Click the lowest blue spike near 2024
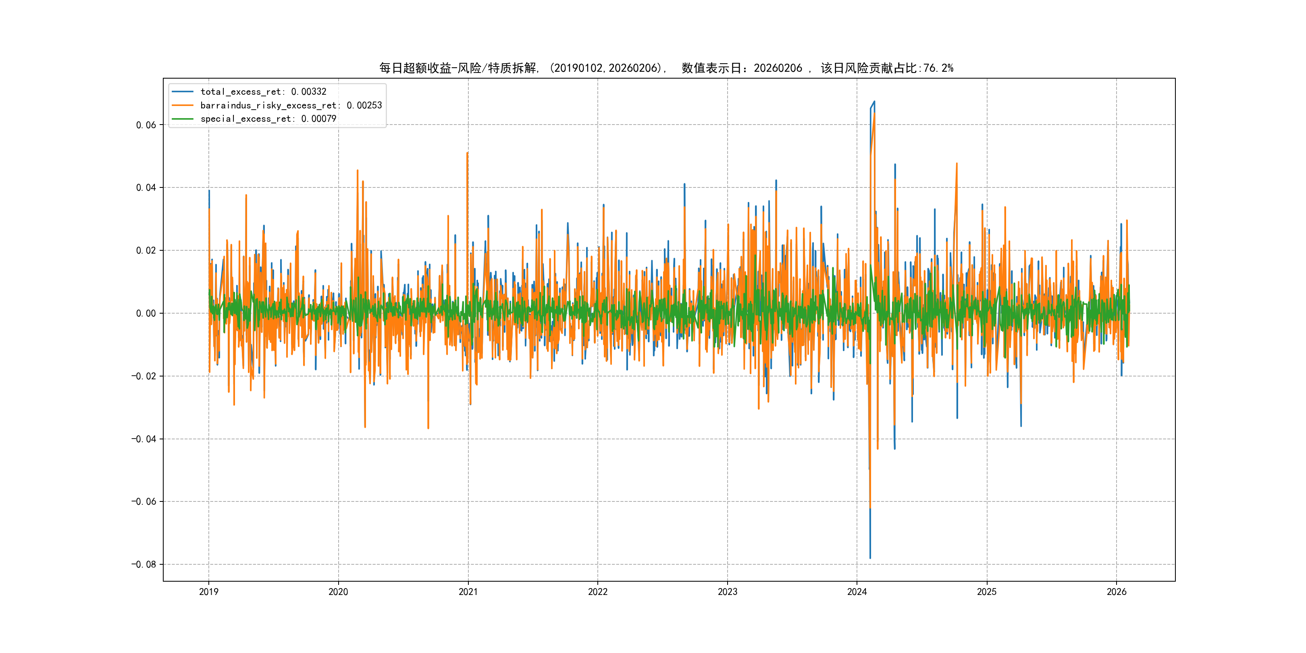Viewport: 1306px width, 653px height. 870,557
